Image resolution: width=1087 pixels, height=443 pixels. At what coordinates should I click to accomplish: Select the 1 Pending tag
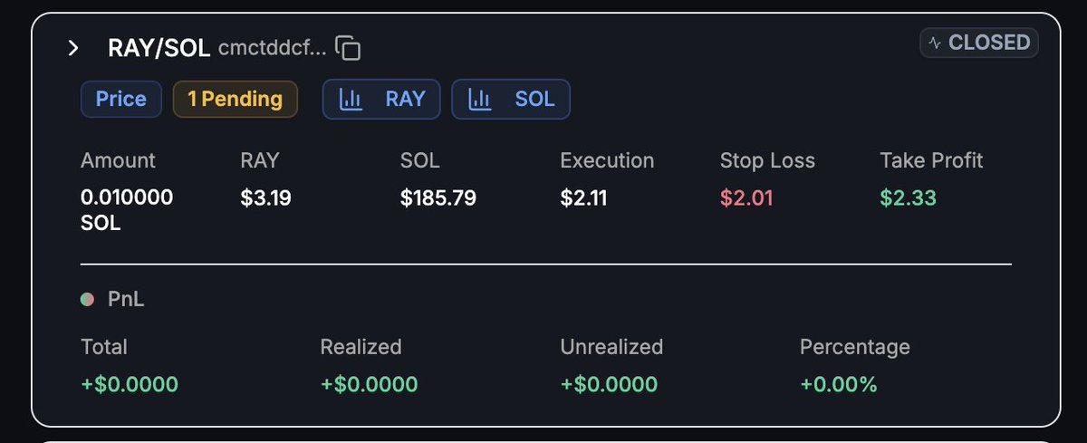click(x=236, y=100)
